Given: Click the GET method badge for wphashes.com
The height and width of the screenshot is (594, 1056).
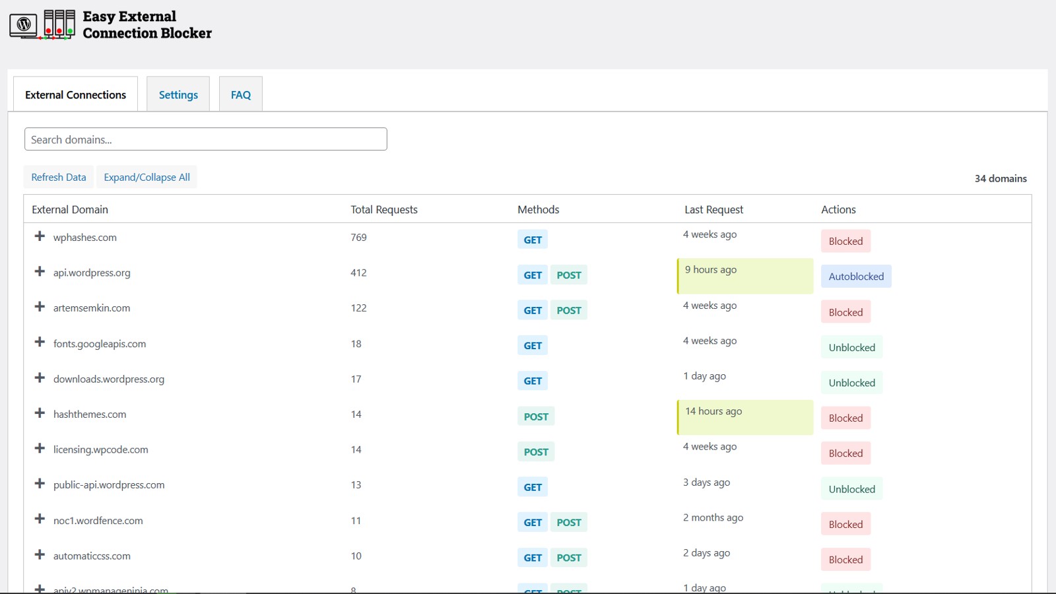Looking at the screenshot, I should pyautogui.click(x=533, y=240).
